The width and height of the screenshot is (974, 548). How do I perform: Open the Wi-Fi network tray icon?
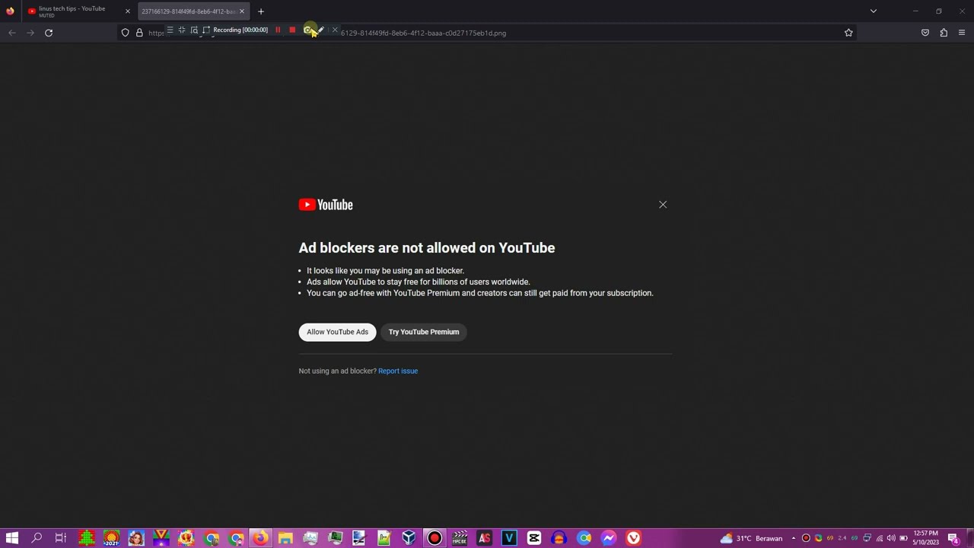[x=879, y=538]
